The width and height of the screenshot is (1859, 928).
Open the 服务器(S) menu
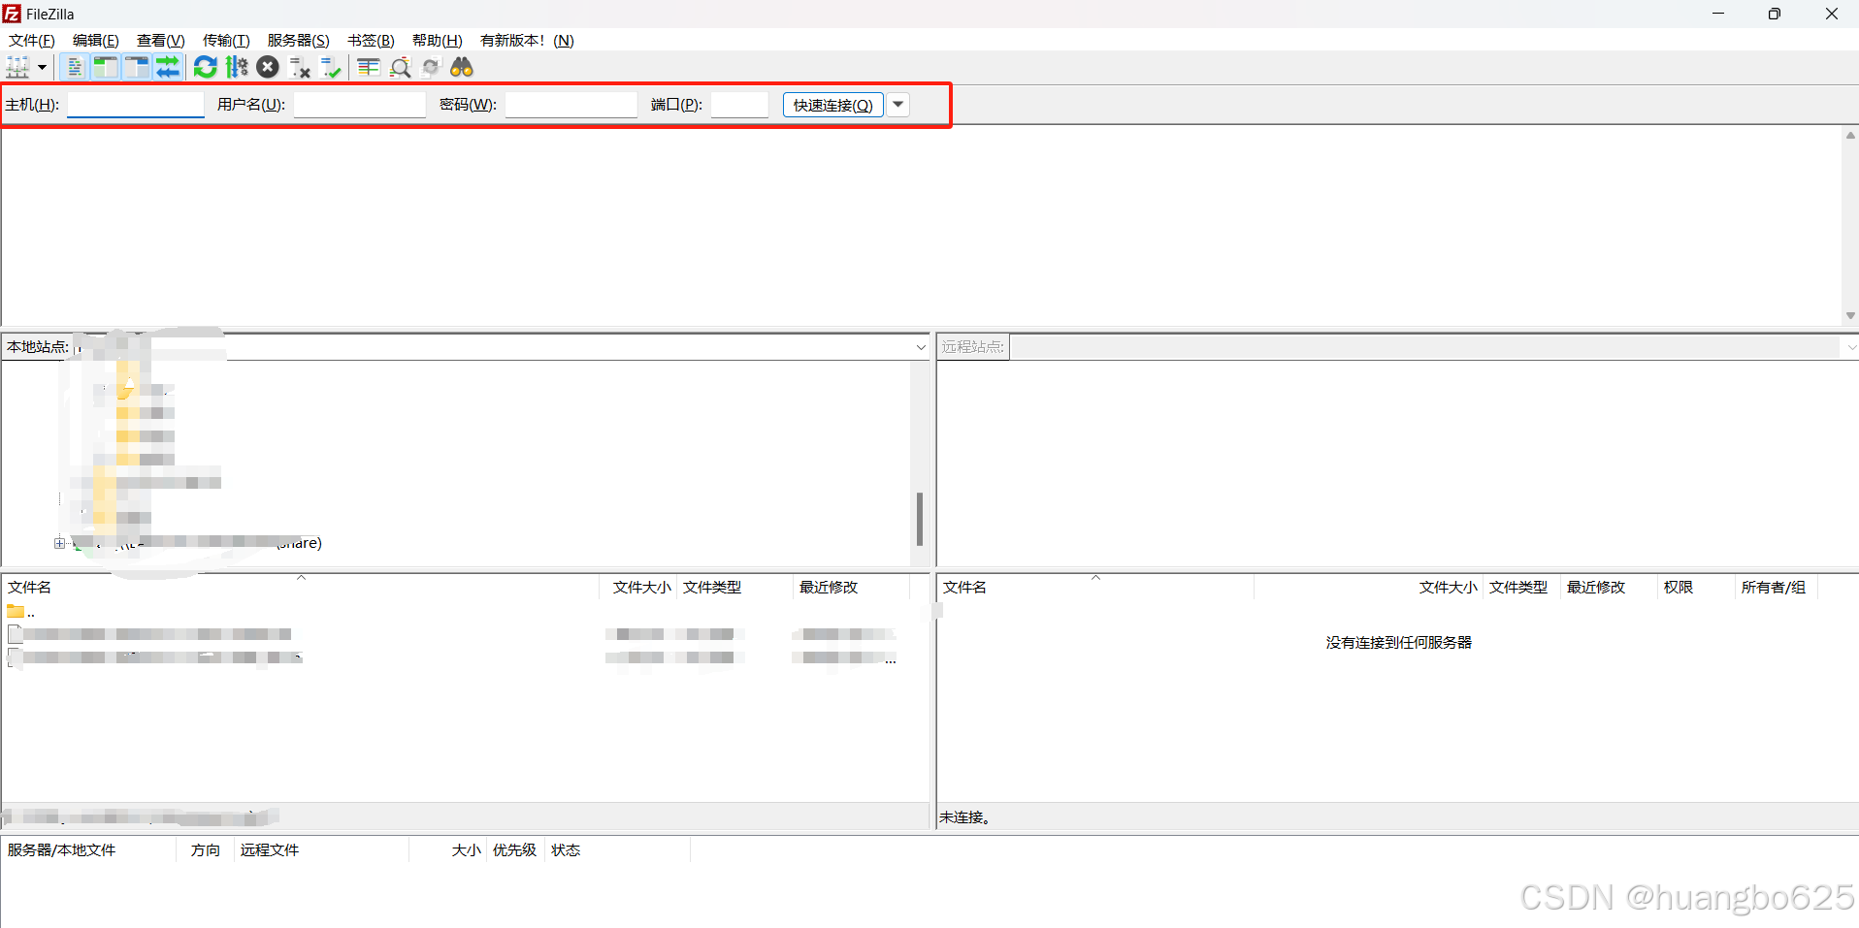pos(299,41)
